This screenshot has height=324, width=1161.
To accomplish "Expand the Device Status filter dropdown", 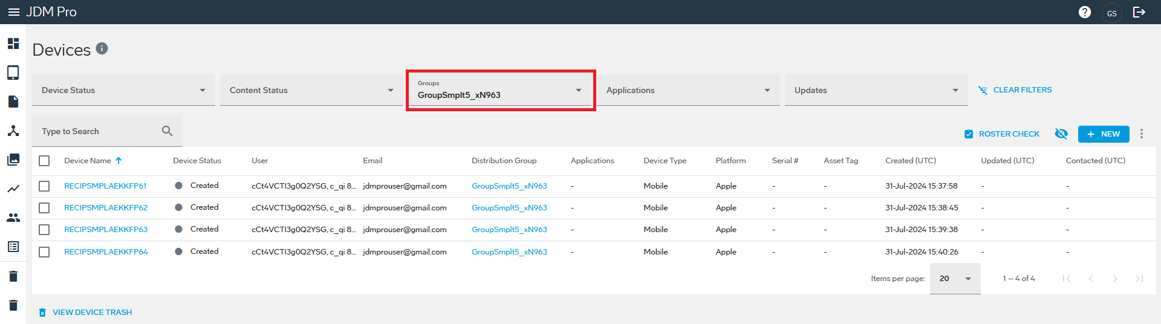I will pyautogui.click(x=123, y=90).
